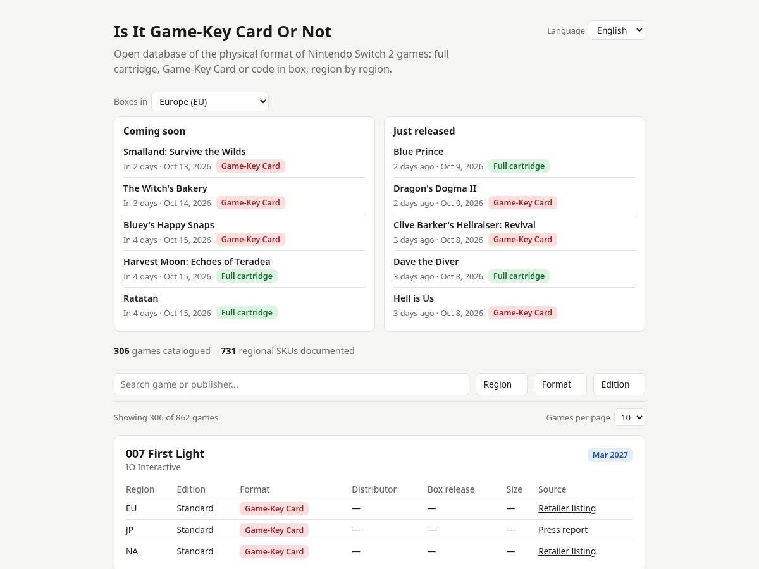The width and height of the screenshot is (759, 569).
Task: Open the Edition filter button
Action: click(619, 384)
